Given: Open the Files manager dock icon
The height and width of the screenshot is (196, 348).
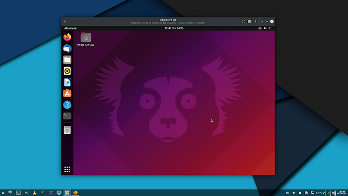Looking at the screenshot, I should 67,60.
